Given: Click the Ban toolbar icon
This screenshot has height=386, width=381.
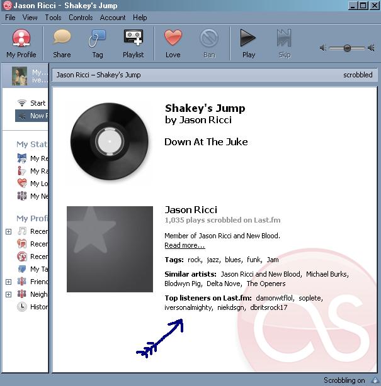Looking at the screenshot, I should pos(209,38).
